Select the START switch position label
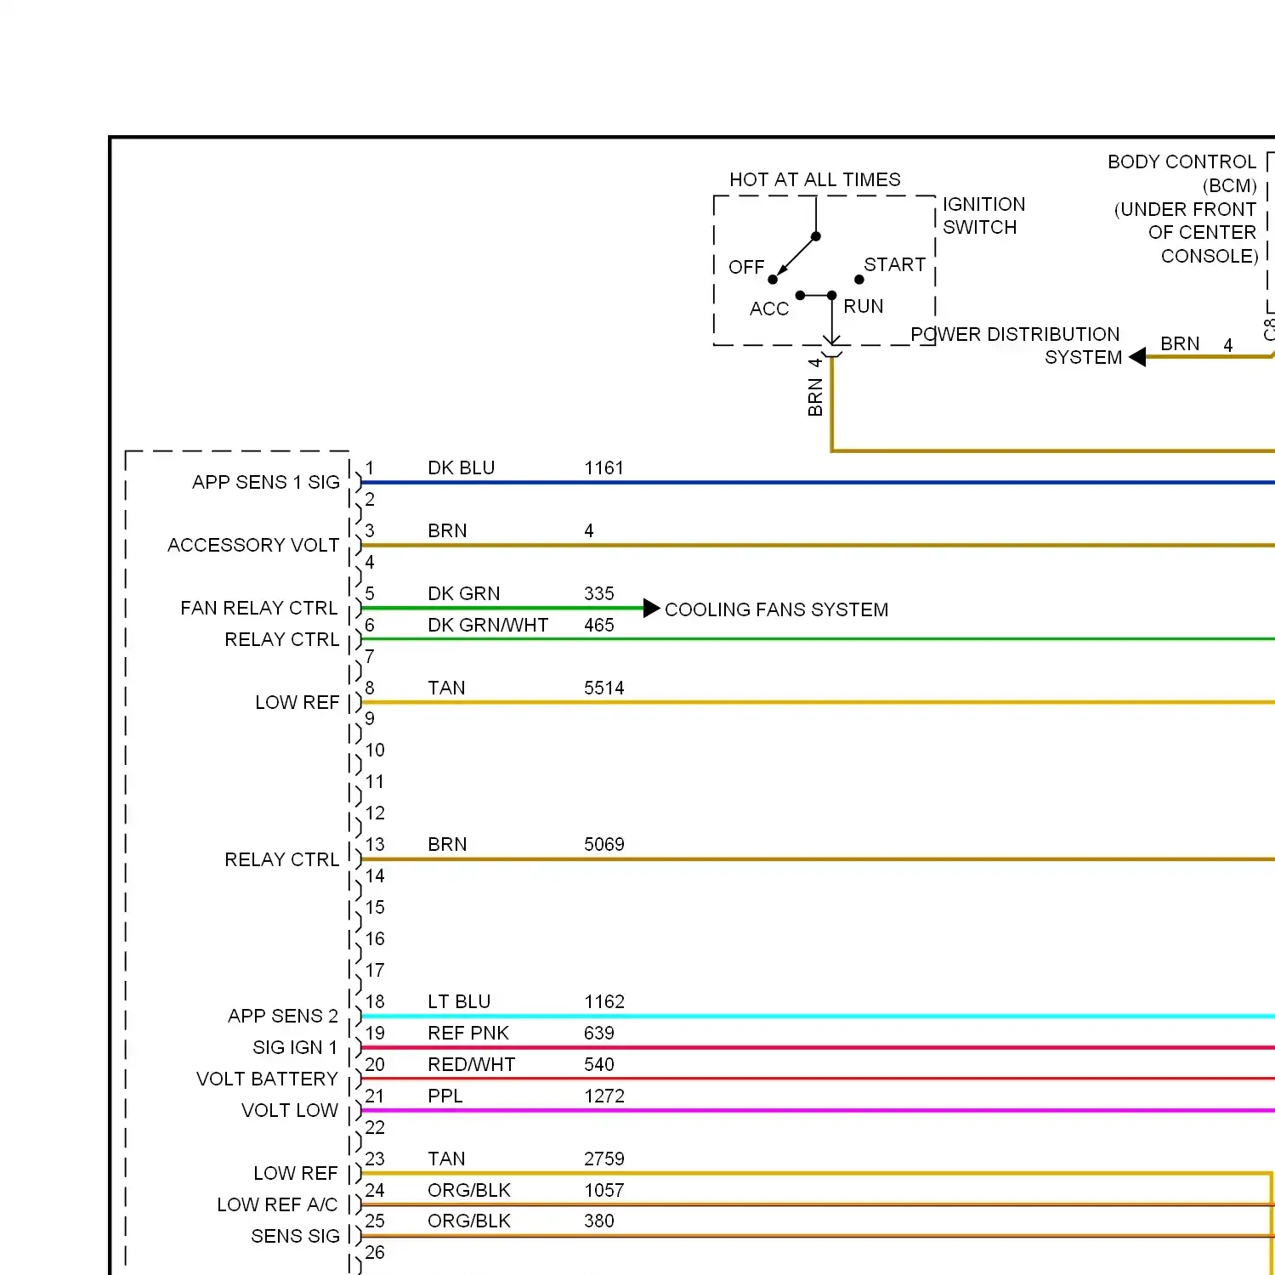Viewport: 1275px width, 1275px height. click(894, 264)
